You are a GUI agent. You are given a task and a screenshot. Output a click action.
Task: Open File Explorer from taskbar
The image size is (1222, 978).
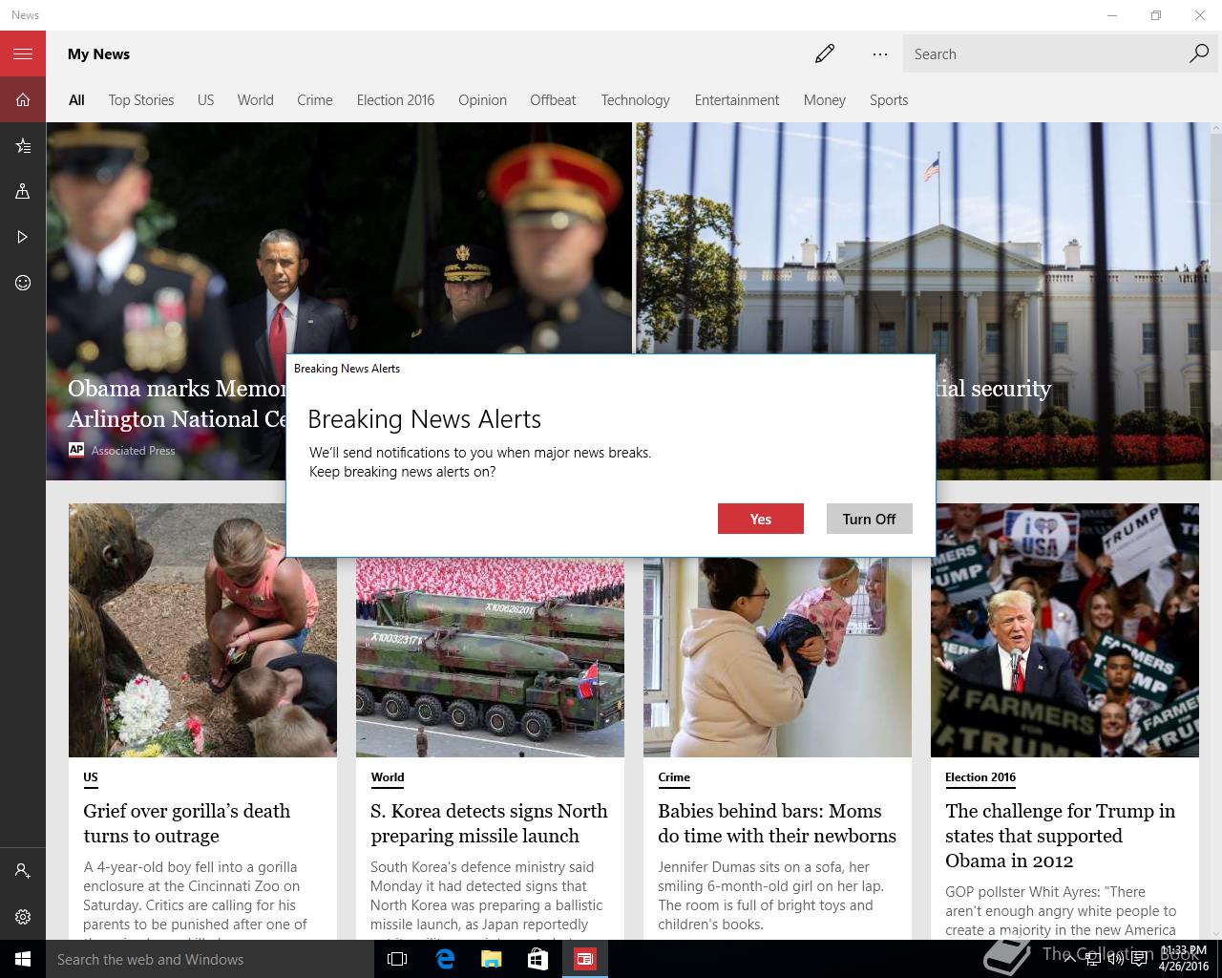click(x=492, y=959)
